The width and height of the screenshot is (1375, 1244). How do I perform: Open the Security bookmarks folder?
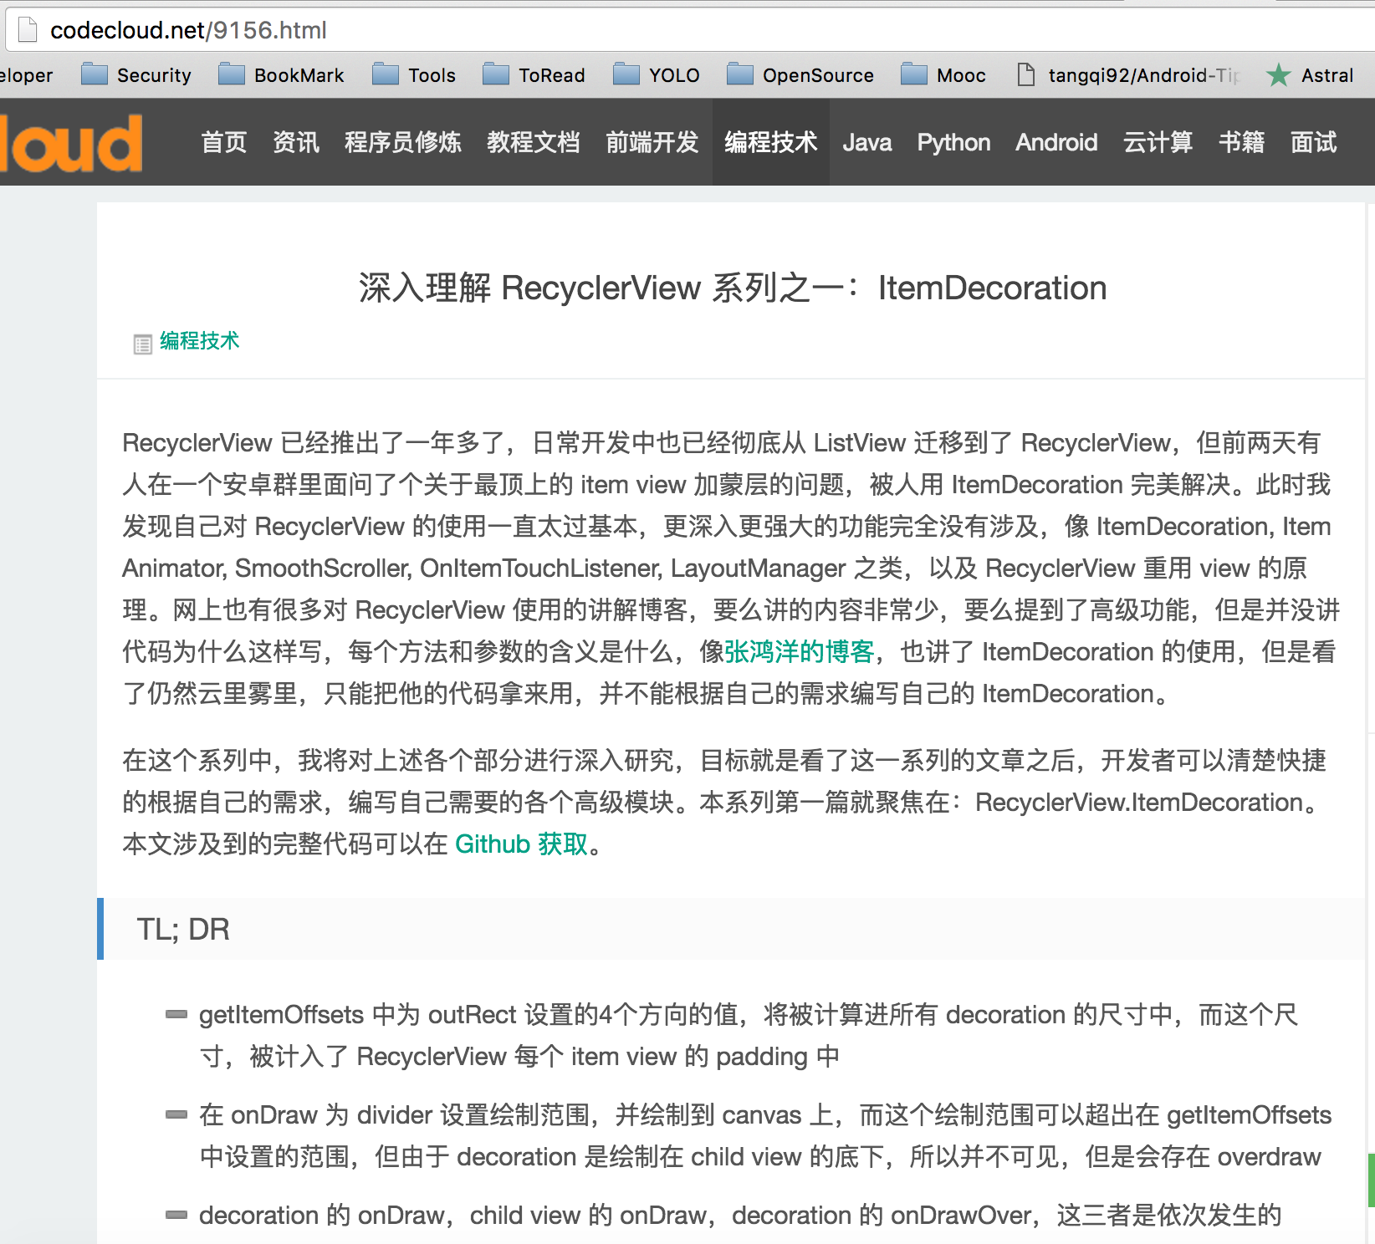click(x=136, y=75)
